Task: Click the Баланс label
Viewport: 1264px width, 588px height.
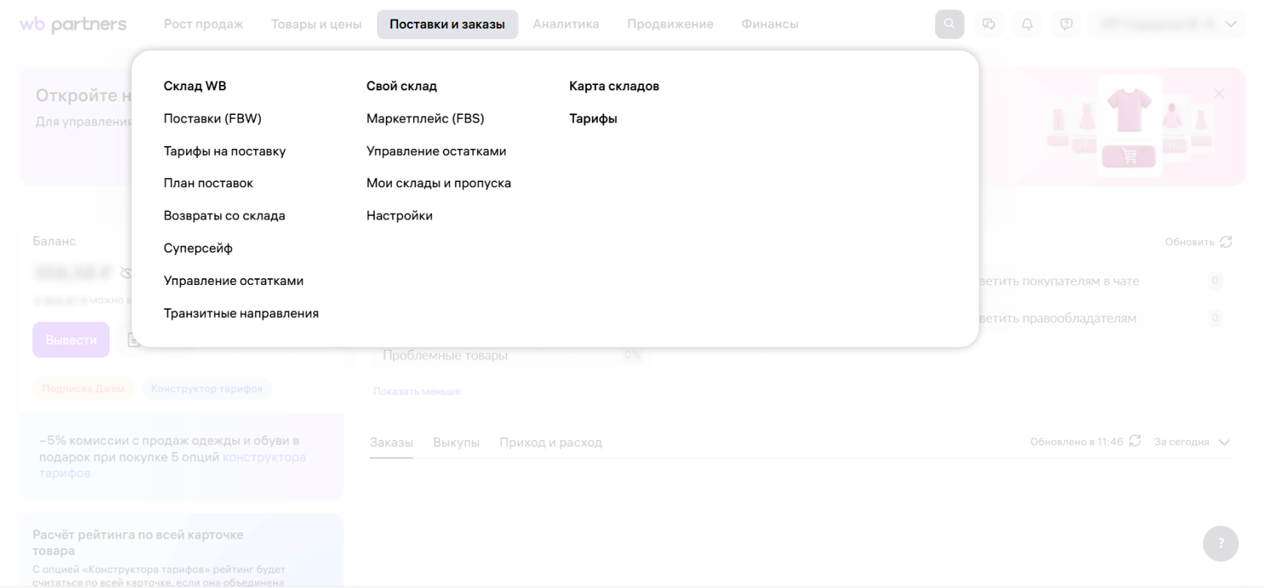Action: coord(54,241)
